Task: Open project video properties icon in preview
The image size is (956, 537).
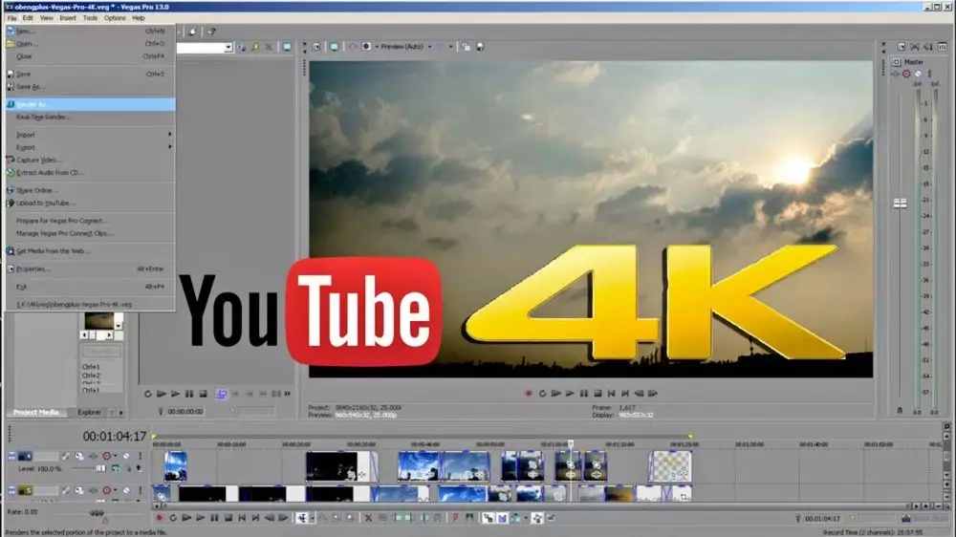Action: [x=316, y=47]
